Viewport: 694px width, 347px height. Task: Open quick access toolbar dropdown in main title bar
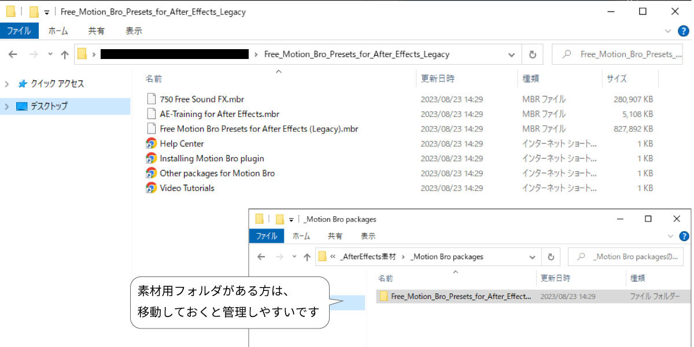[47, 12]
